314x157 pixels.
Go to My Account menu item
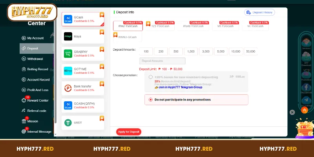35,38
